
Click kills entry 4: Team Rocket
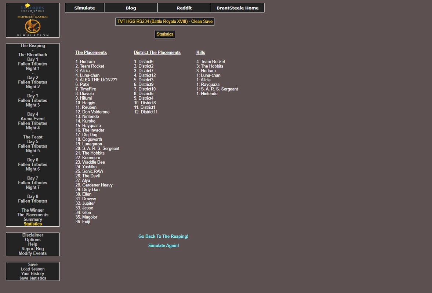[211, 62]
